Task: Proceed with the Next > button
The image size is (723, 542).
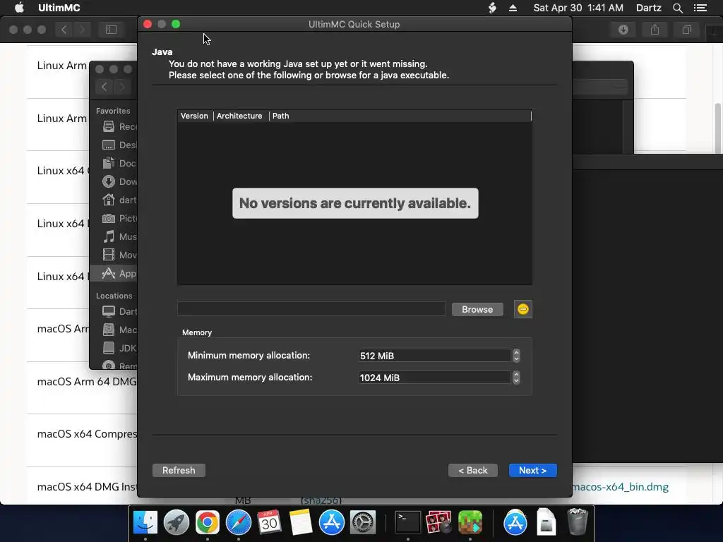Action: coord(532,470)
